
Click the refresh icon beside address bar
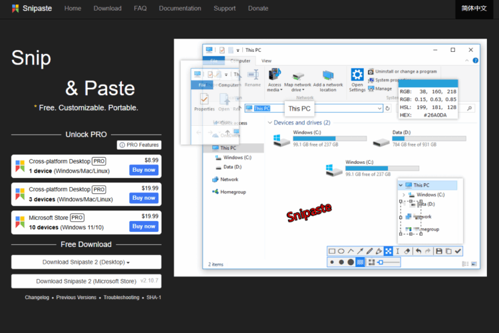point(387,109)
